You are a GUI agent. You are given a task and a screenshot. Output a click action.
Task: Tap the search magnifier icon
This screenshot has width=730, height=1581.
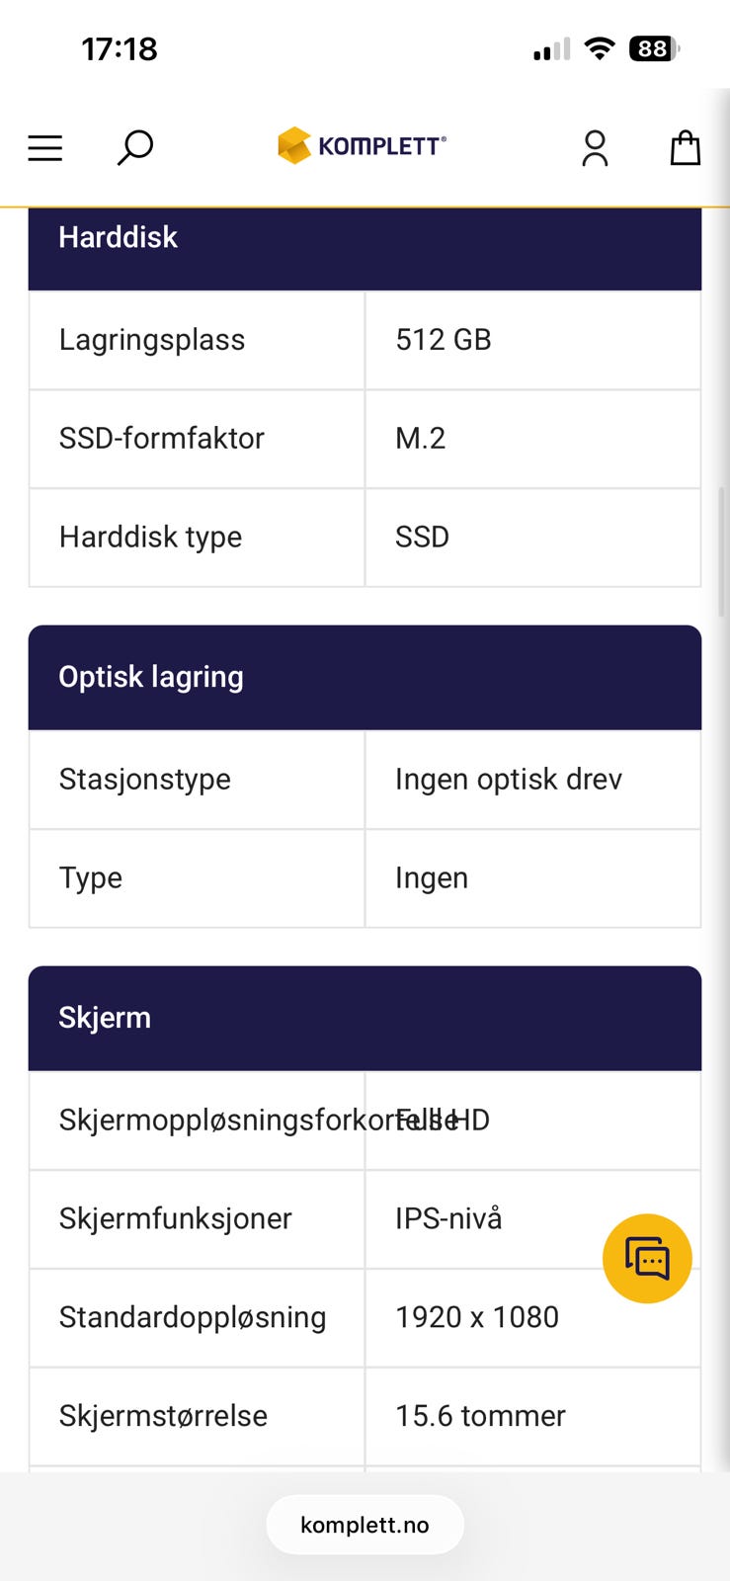pos(135,148)
